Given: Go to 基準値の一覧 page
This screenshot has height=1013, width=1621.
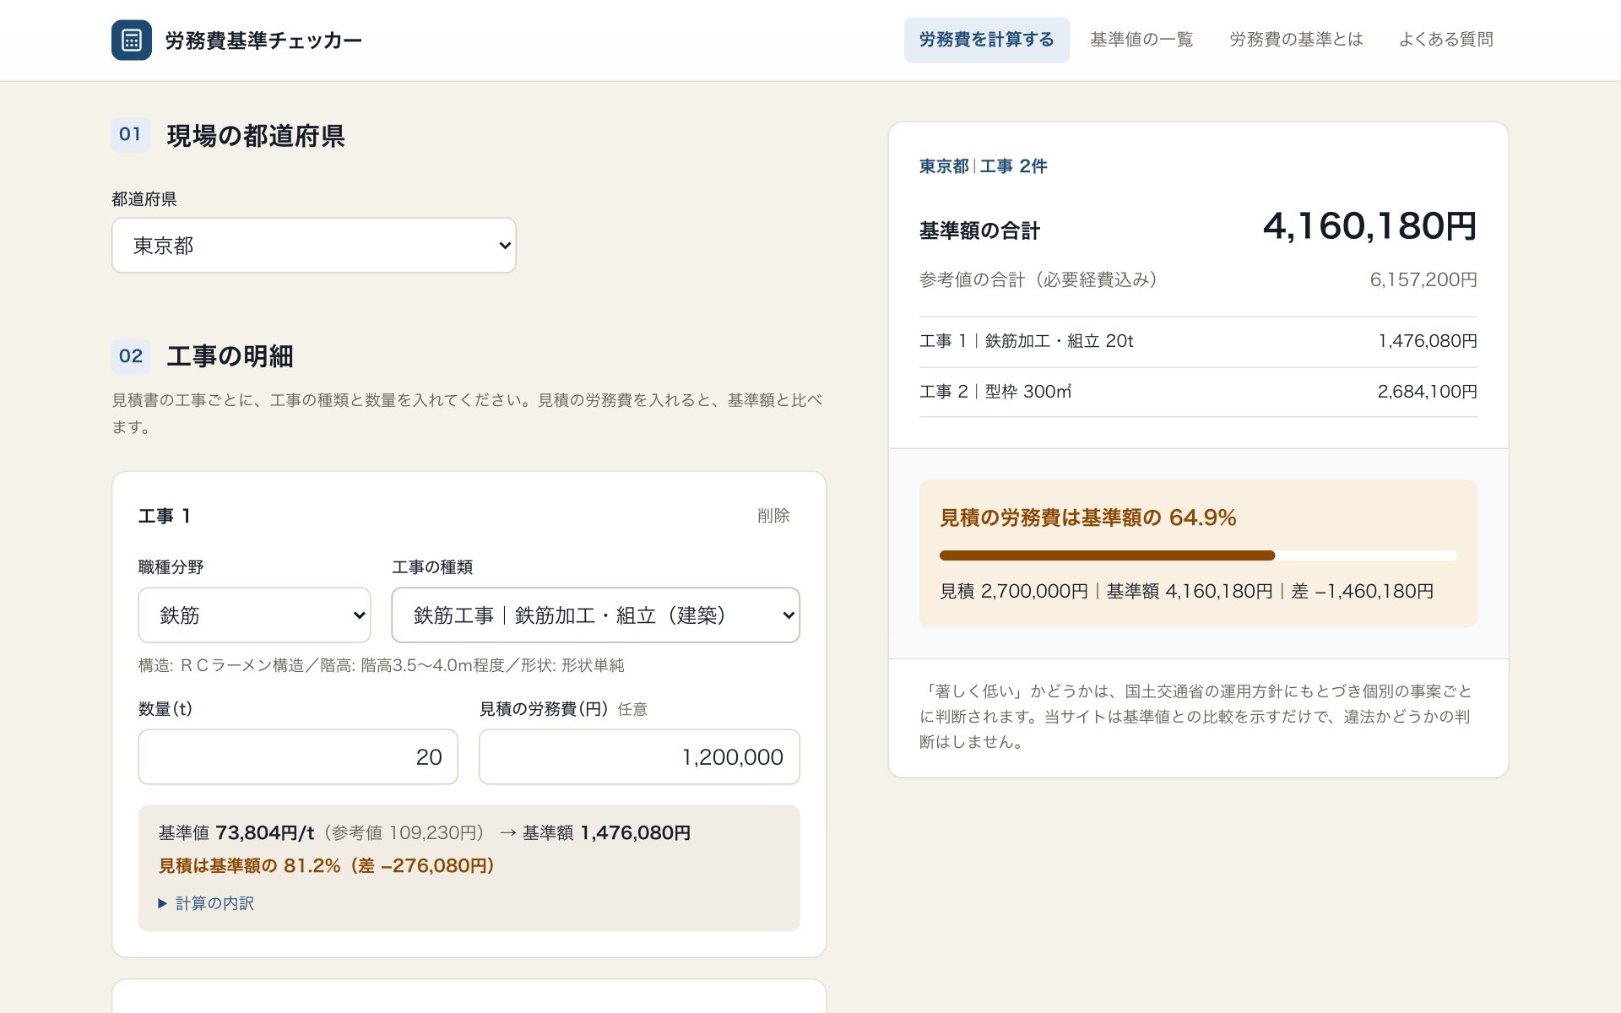Looking at the screenshot, I should [x=1141, y=40].
